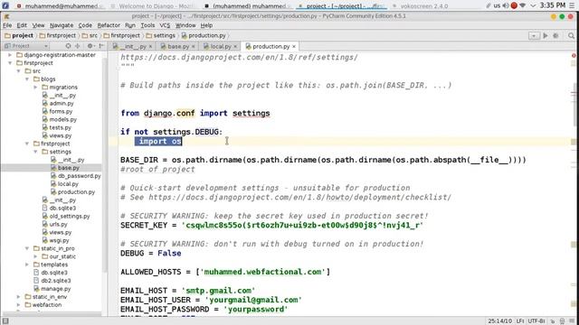Open the File menu
The image size is (579, 325).
coord(7,25)
